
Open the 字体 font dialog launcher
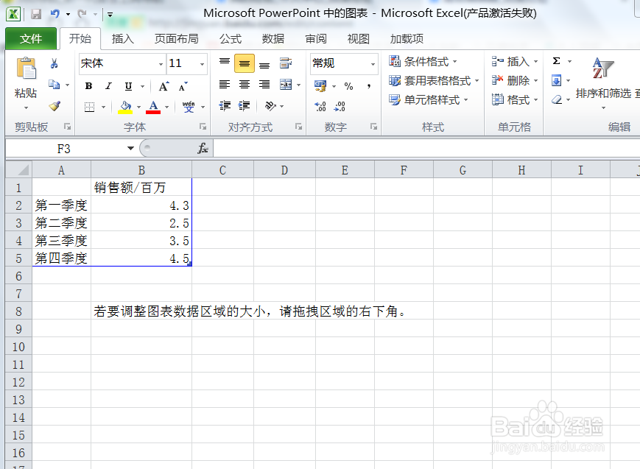(203, 127)
